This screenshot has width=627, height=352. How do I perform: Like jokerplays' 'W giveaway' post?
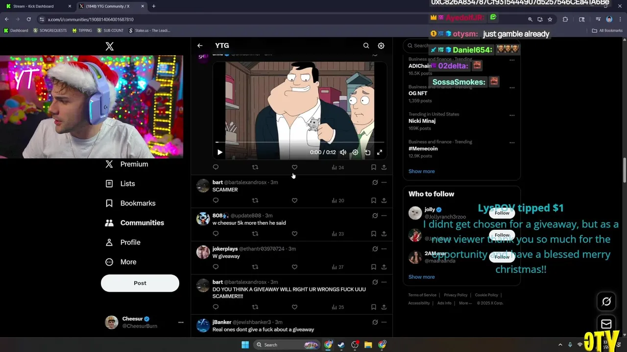click(294, 267)
